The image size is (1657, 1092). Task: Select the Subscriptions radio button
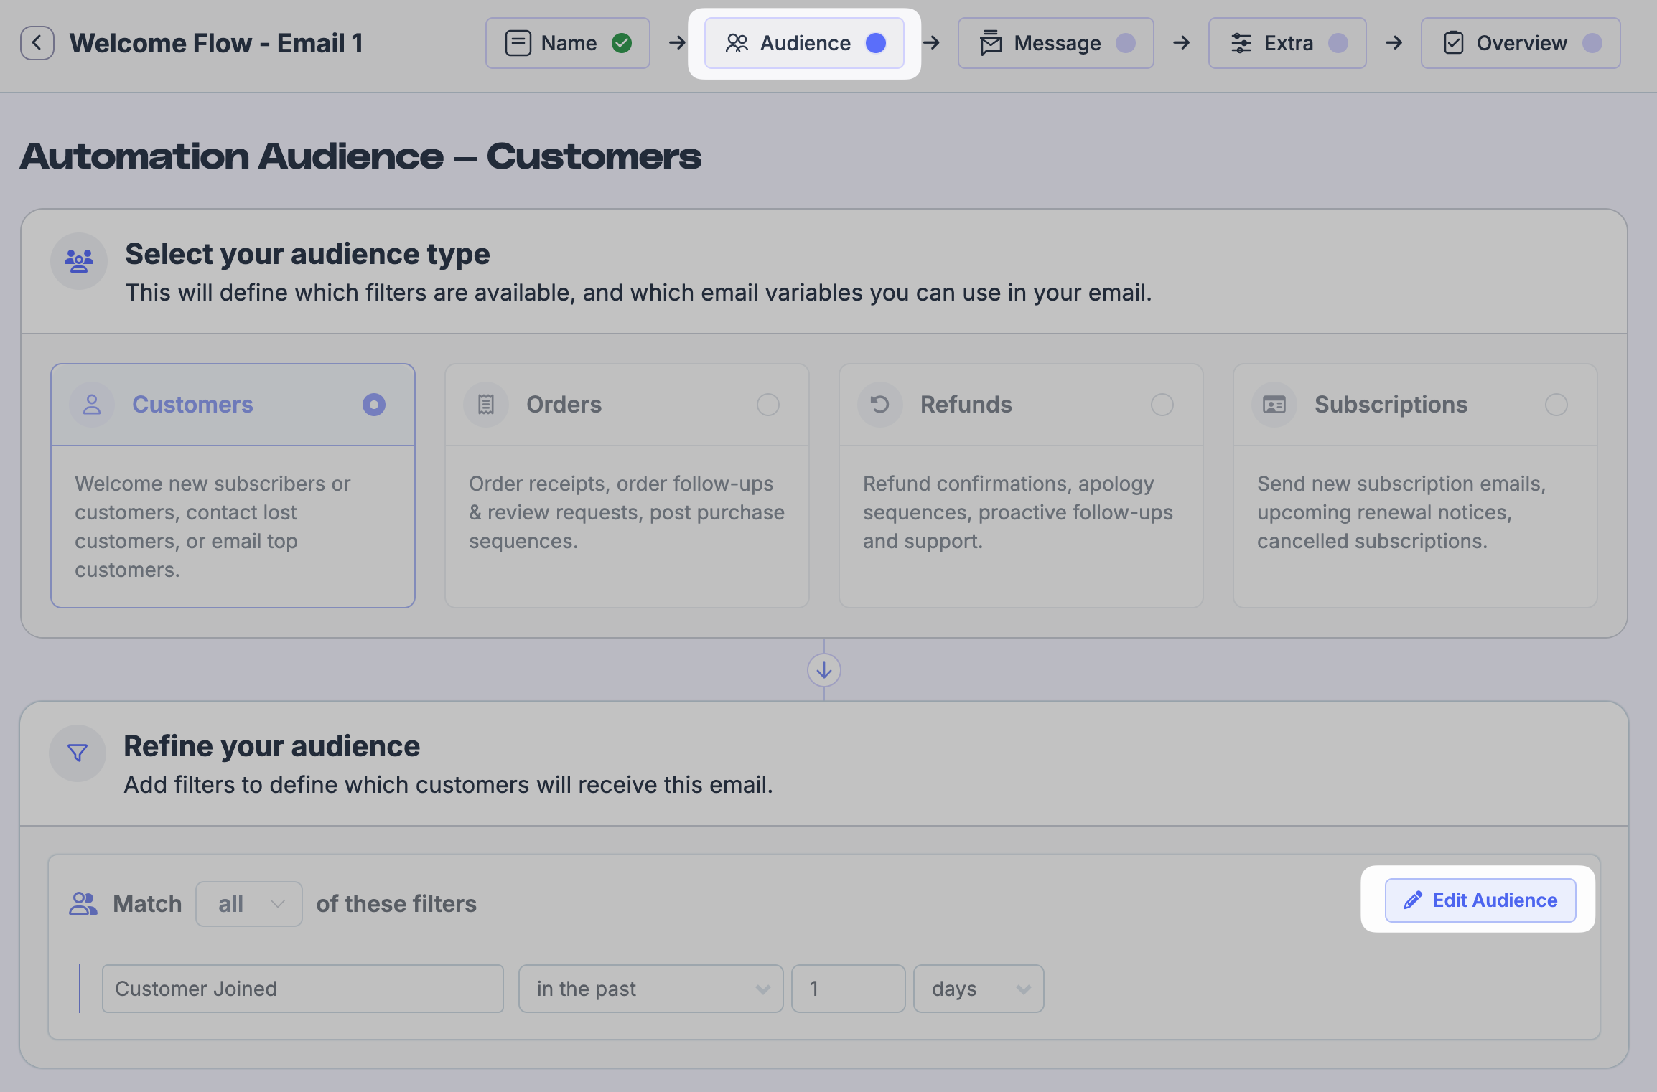[1556, 405]
